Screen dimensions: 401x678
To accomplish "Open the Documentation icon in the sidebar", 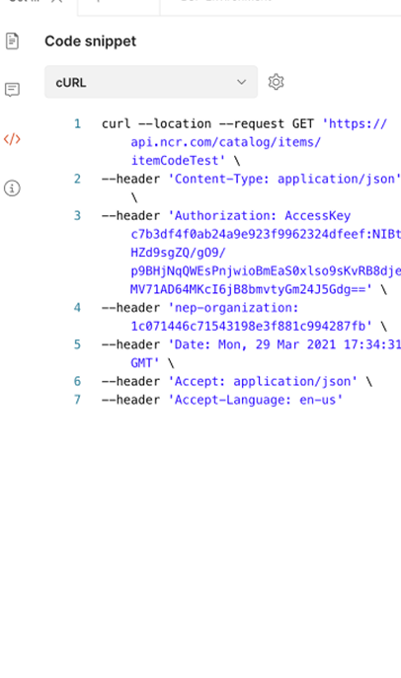I will (x=12, y=41).
